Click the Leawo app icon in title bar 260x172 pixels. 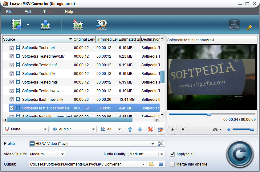(6, 4)
